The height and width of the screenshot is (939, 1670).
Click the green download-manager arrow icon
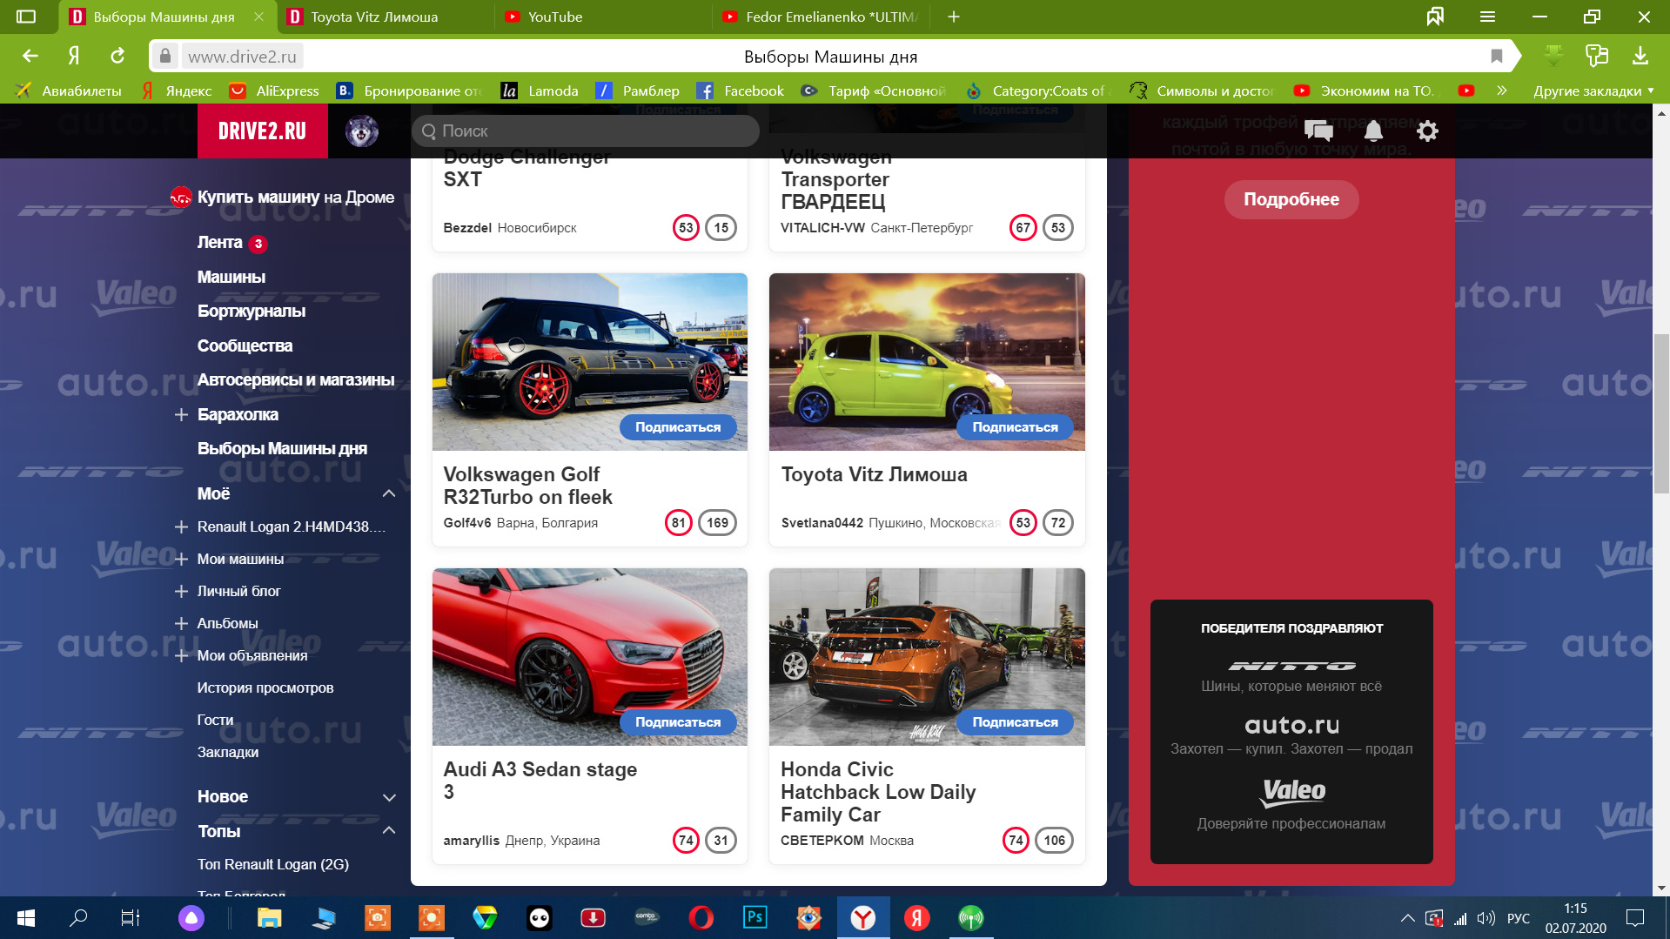(1553, 56)
